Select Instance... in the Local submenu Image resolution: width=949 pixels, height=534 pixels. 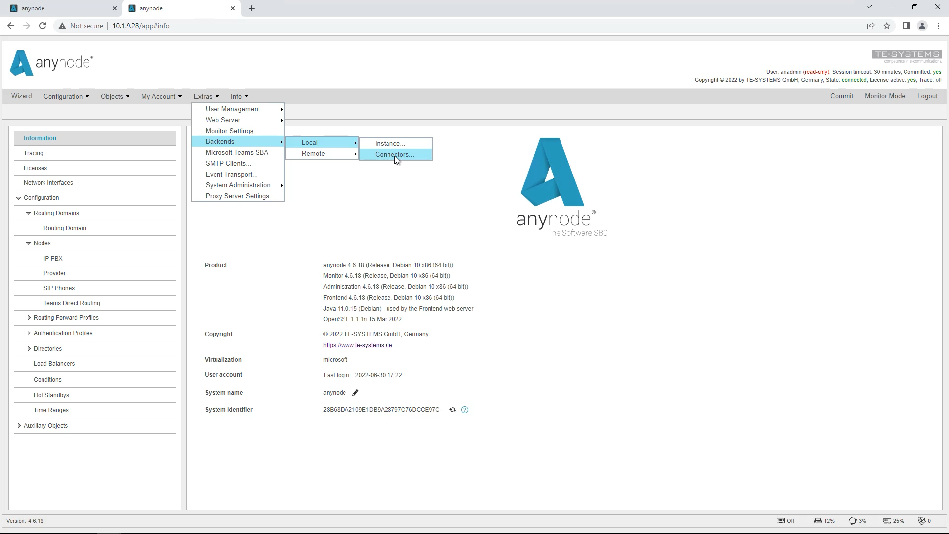[x=396, y=144]
